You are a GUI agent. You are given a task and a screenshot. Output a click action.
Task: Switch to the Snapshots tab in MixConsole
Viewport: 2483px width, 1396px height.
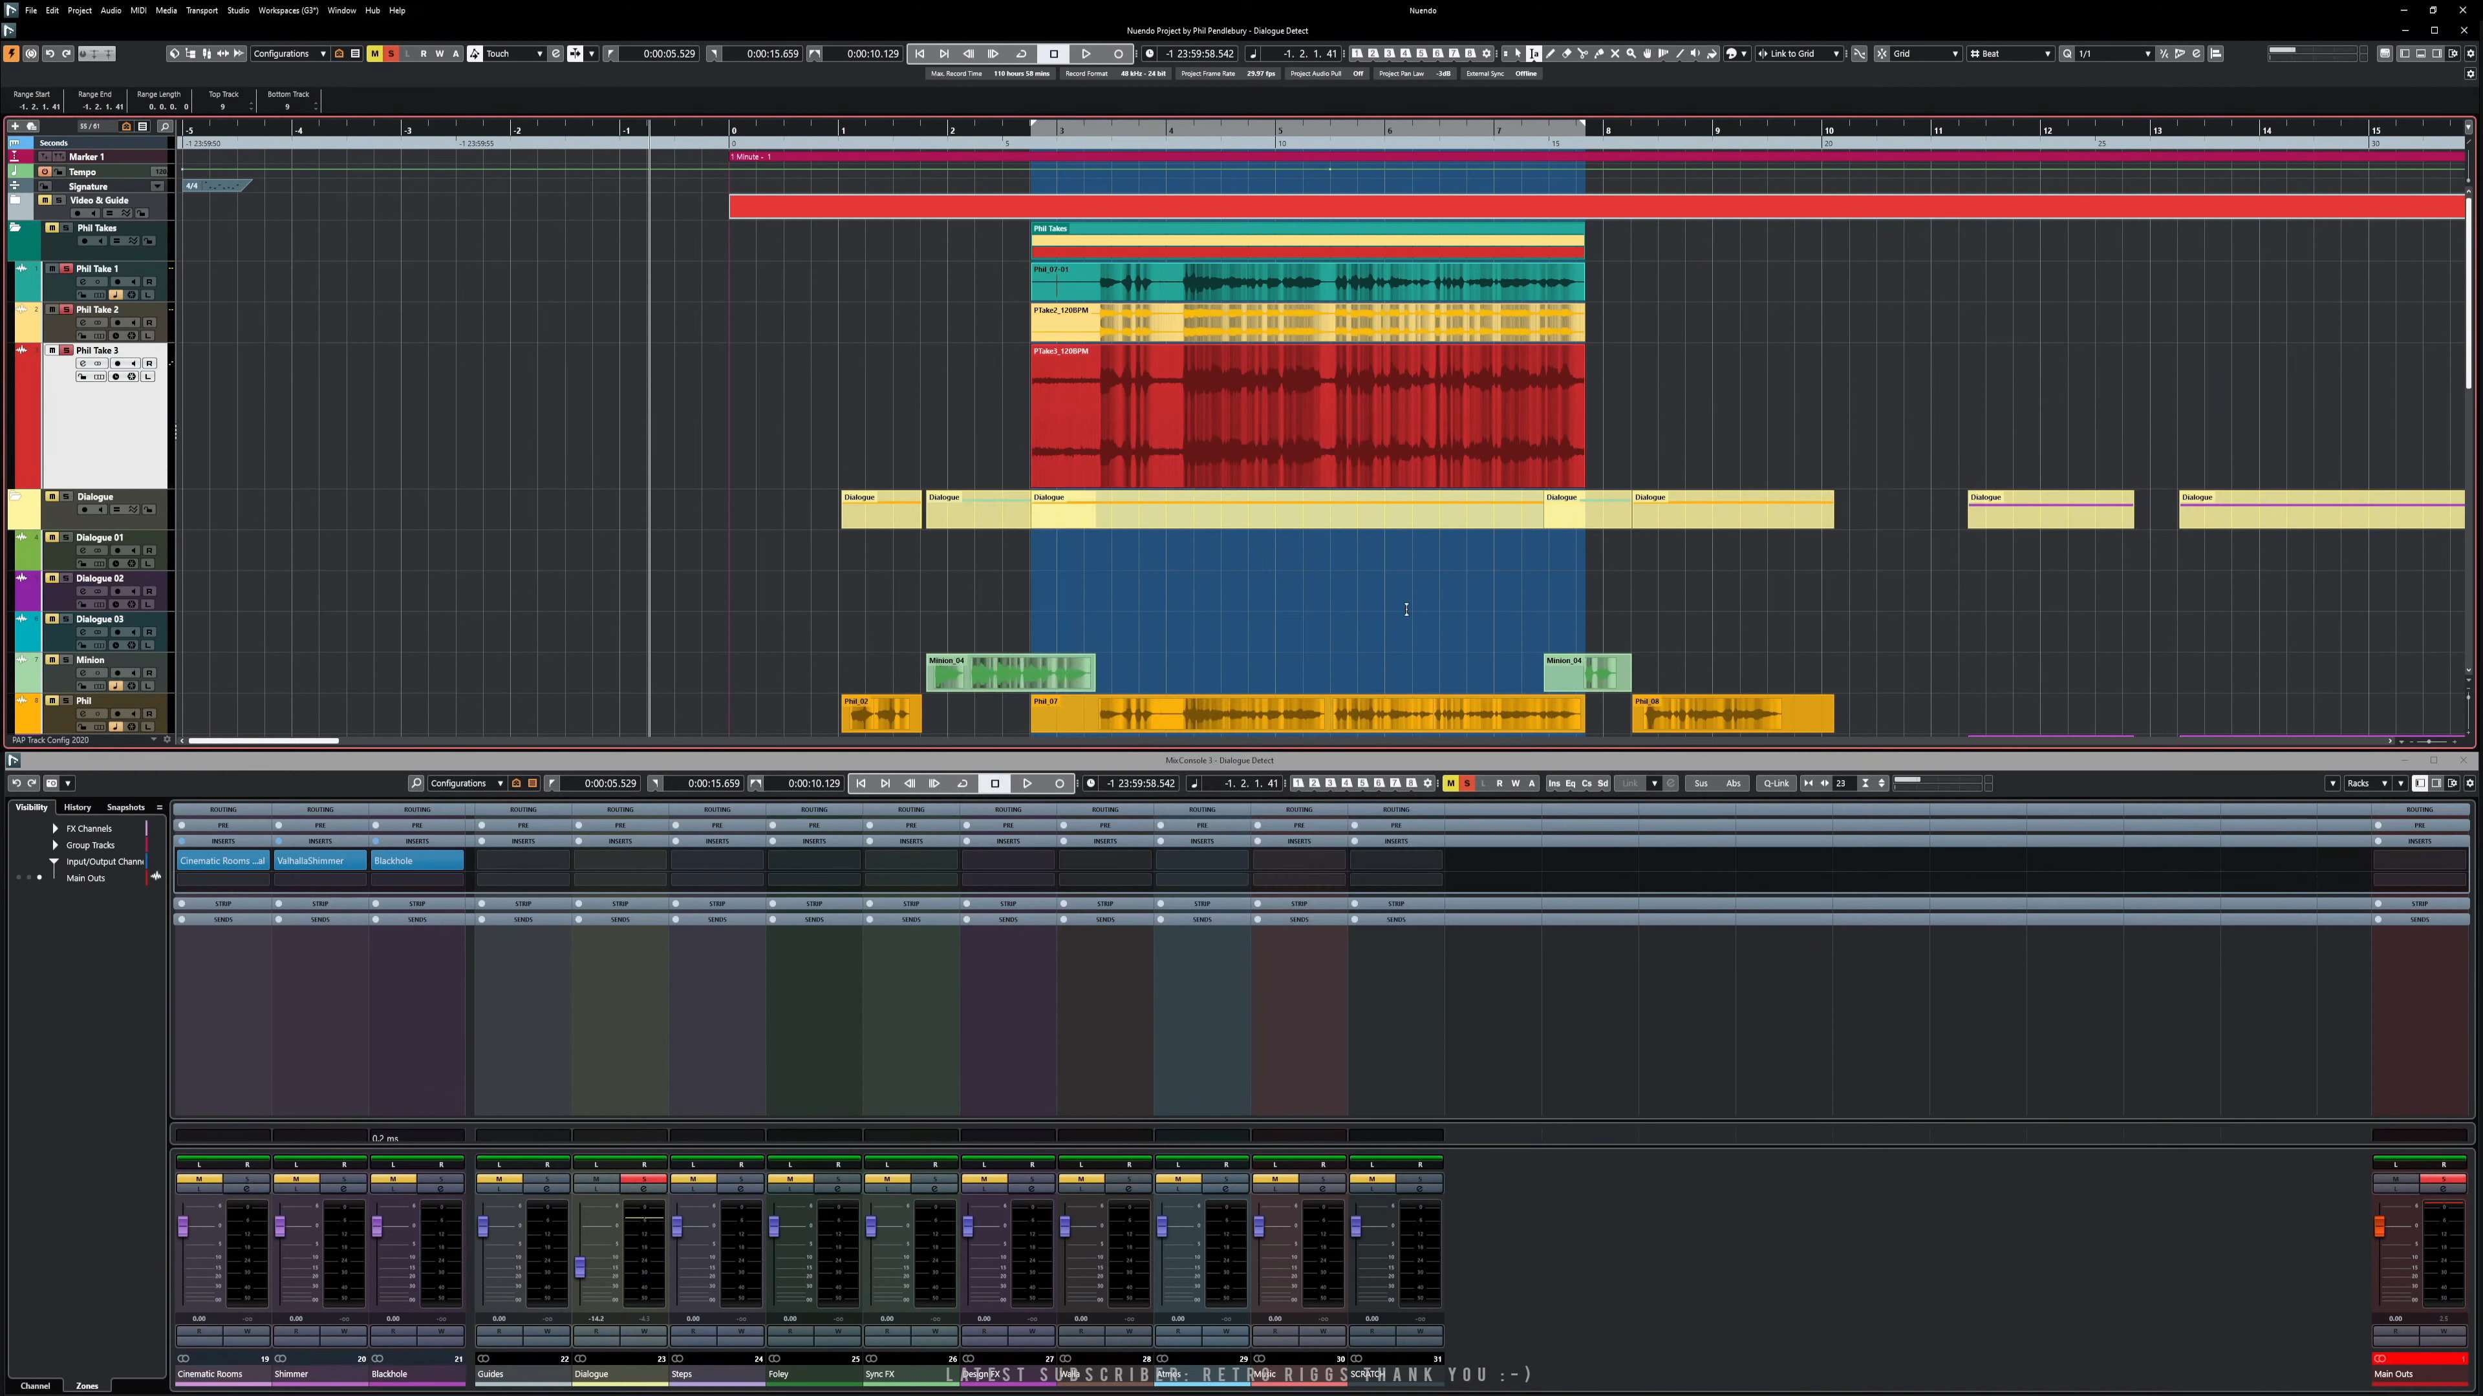point(125,807)
